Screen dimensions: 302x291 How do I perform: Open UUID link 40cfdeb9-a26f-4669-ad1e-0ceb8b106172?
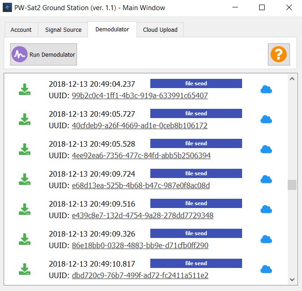(x=140, y=125)
